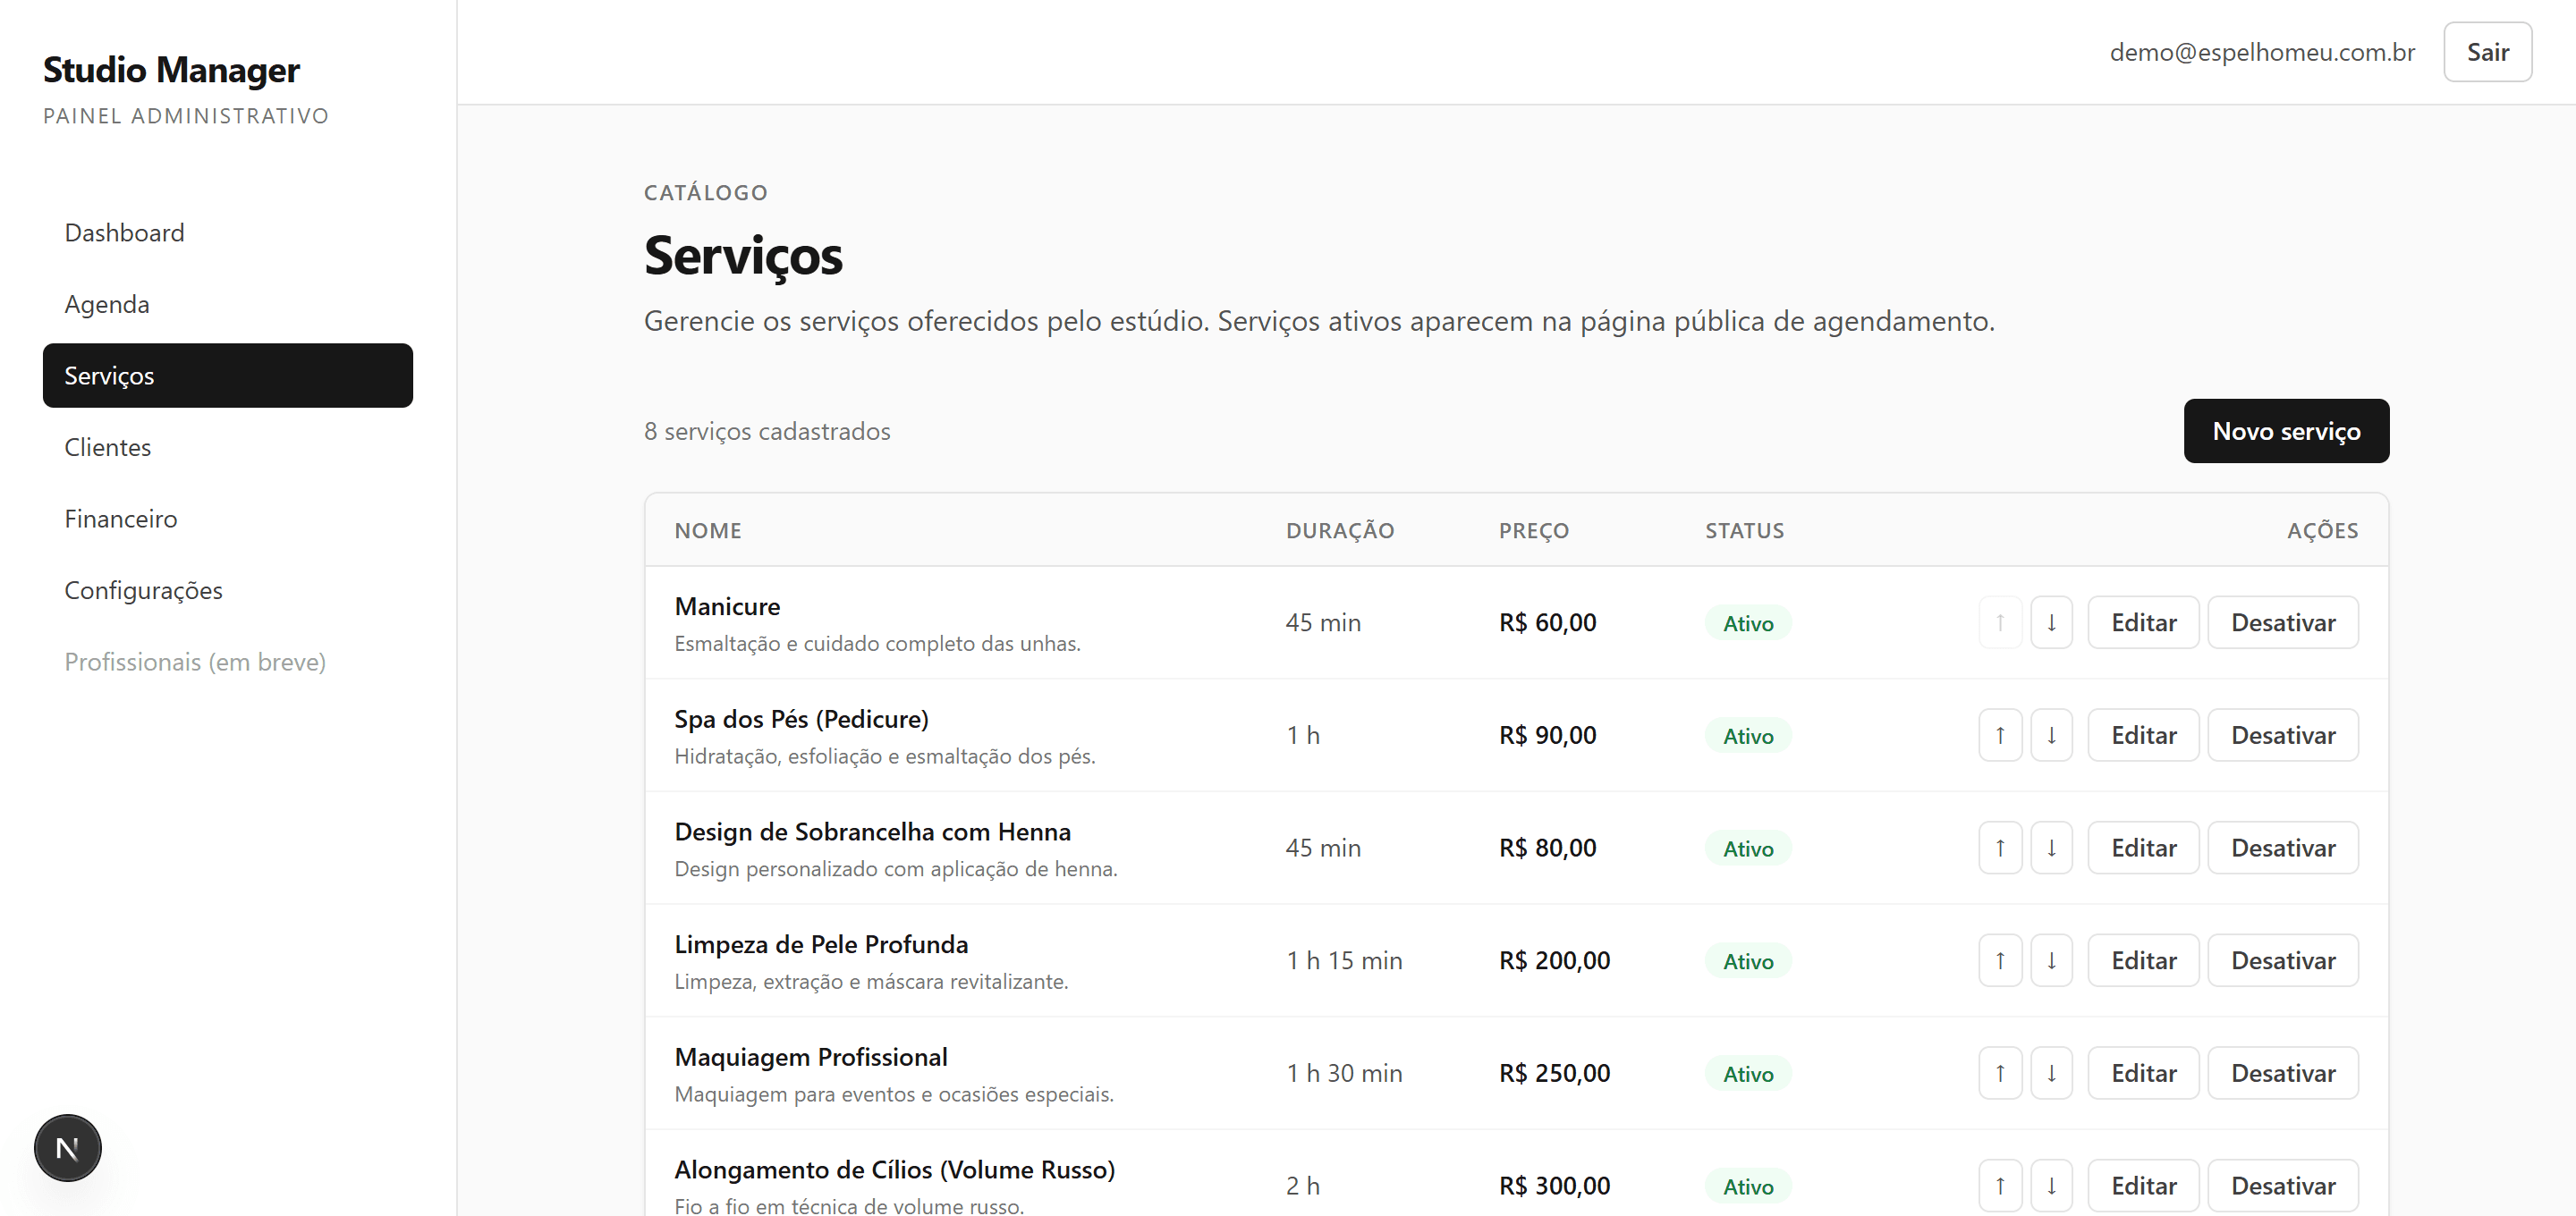Click price R$ 200,00
Screen dimensions: 2576x1216
coord(1554,960)
